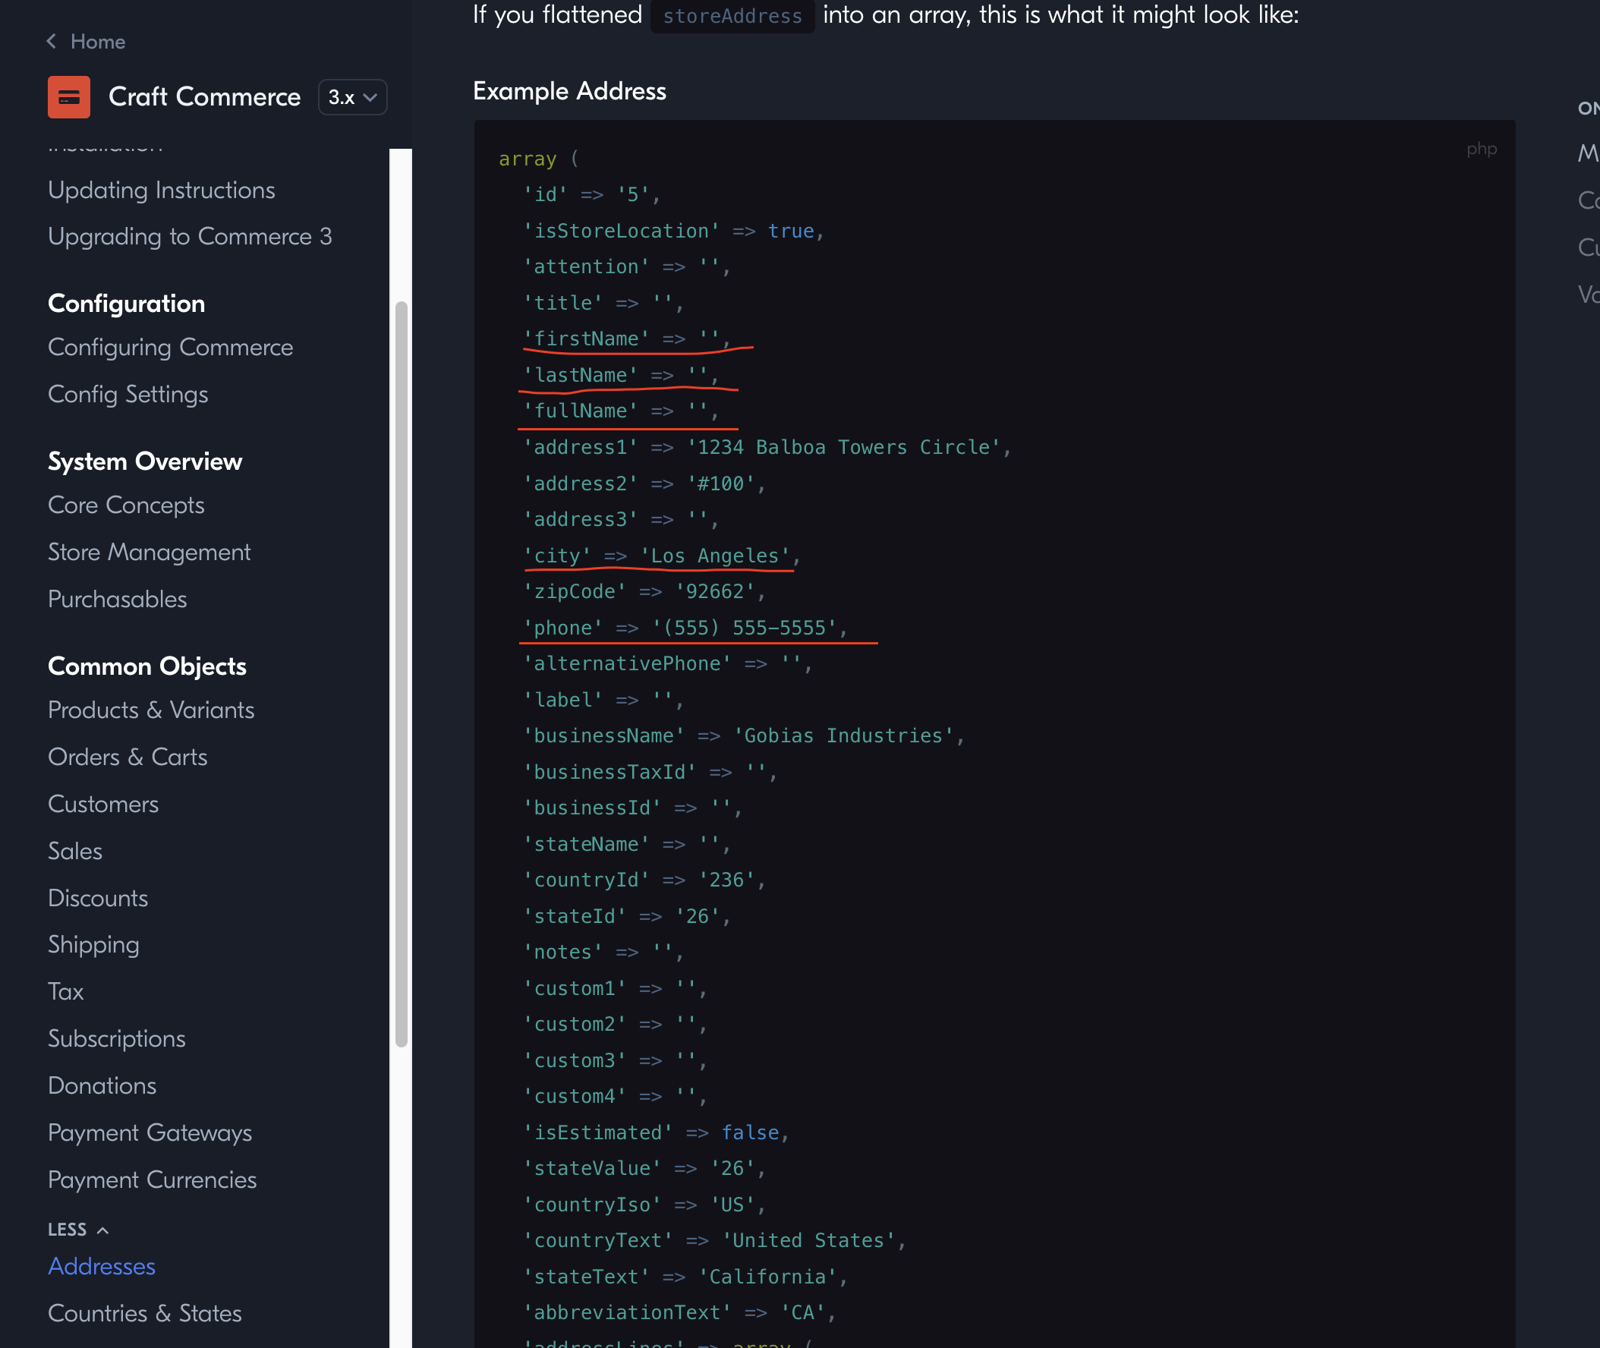Expand the version selector chevron
The image size is (1600, 1348).
coord(371,98)
